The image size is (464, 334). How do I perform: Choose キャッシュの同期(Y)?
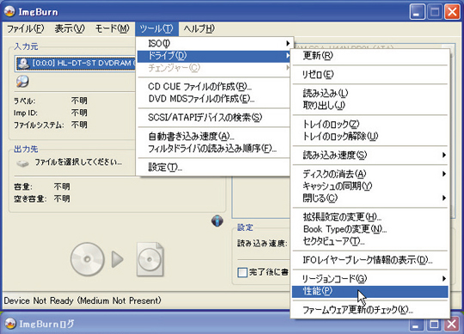(x=369, y=186)
